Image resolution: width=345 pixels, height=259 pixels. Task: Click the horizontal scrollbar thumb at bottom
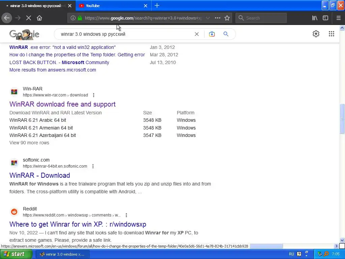[x=266, y=246]
